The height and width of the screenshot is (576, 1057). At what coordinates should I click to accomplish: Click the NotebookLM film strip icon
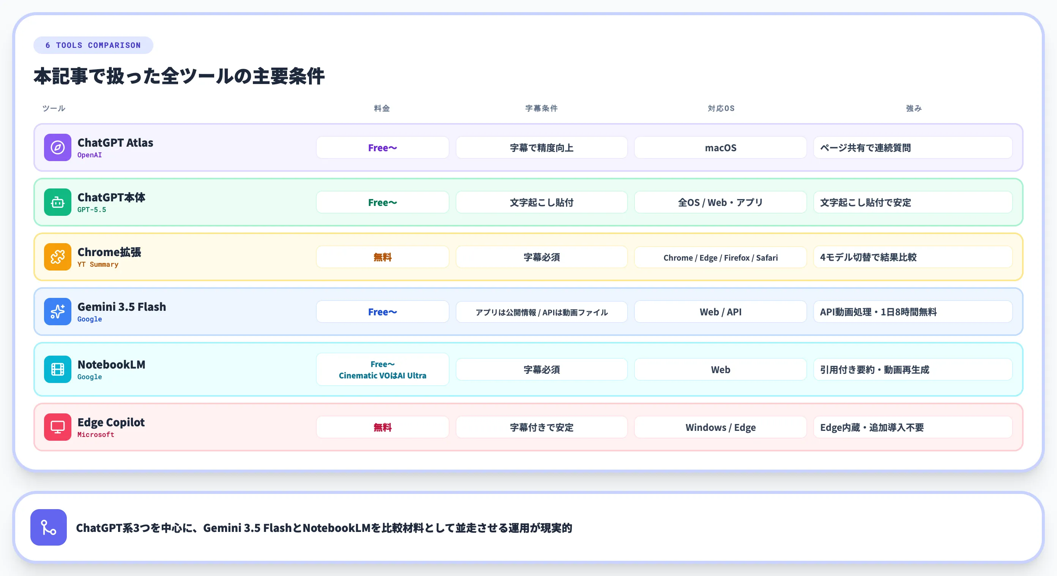point(57,369)
